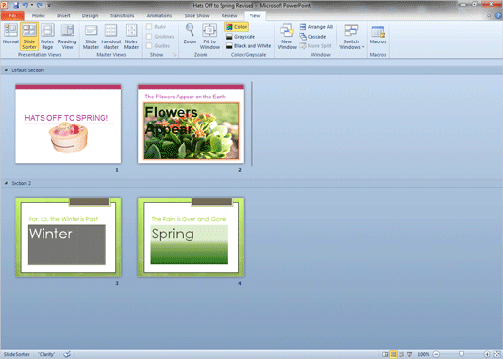Open the File tab
Image resolution: width=503 pixels, height=359 pixels.
13,15
